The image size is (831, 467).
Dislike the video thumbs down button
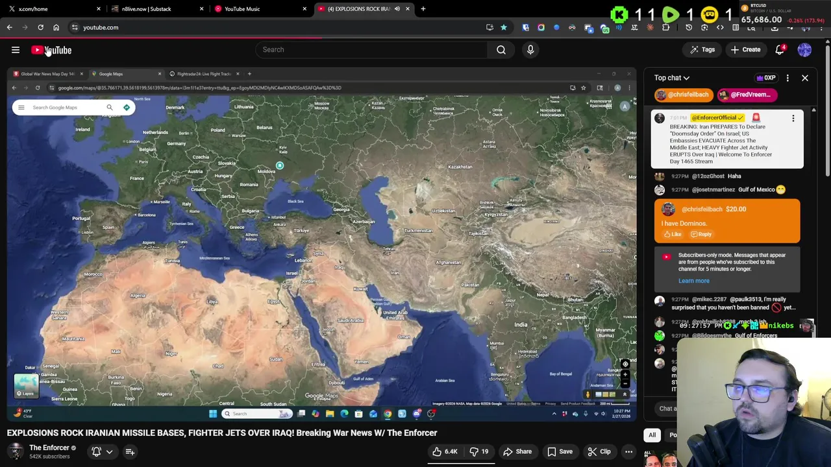pyautogui.click(x=478, y=451)
